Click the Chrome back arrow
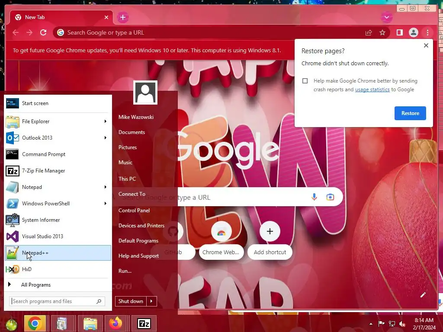443x332 pixels. pos(16,32)
